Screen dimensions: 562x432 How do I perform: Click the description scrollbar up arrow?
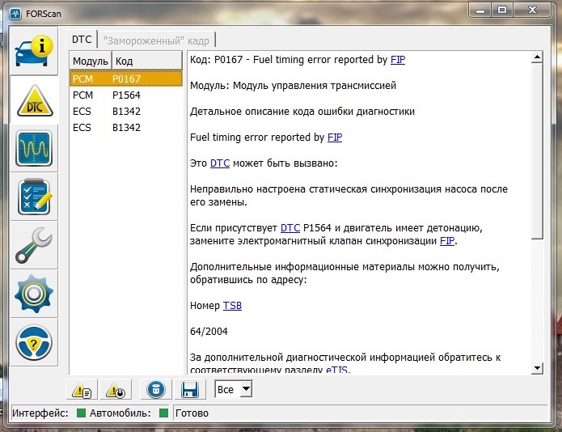point(537,57)
